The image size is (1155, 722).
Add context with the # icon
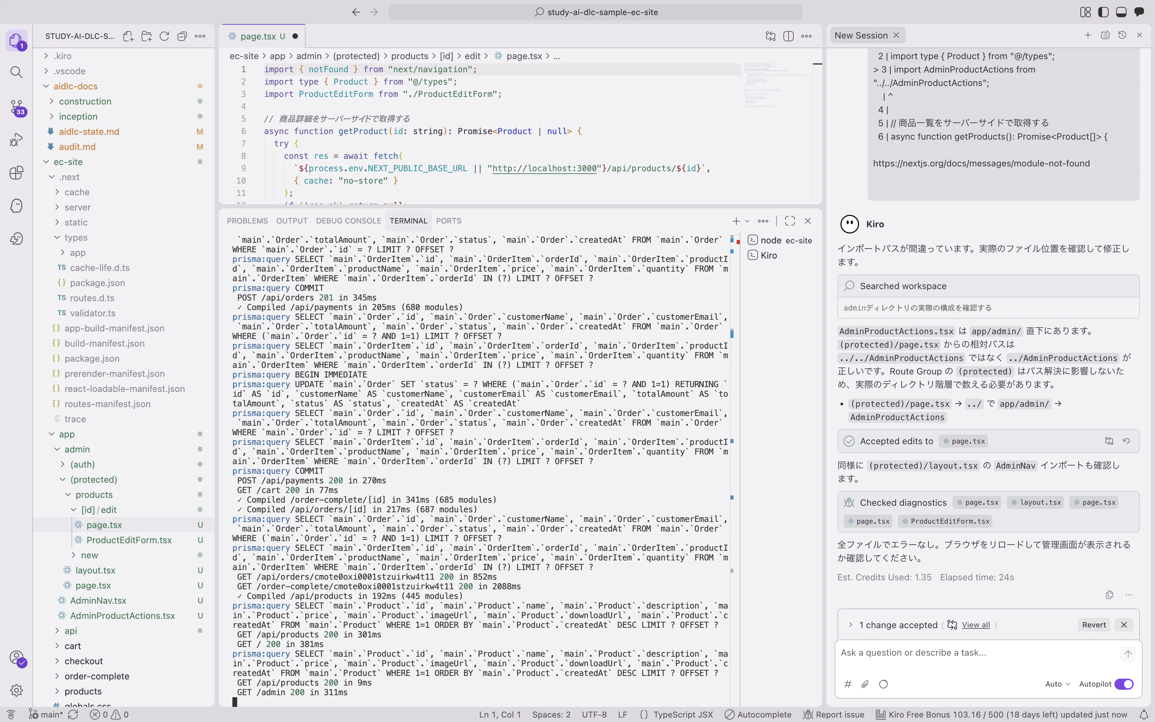[848, 684]
